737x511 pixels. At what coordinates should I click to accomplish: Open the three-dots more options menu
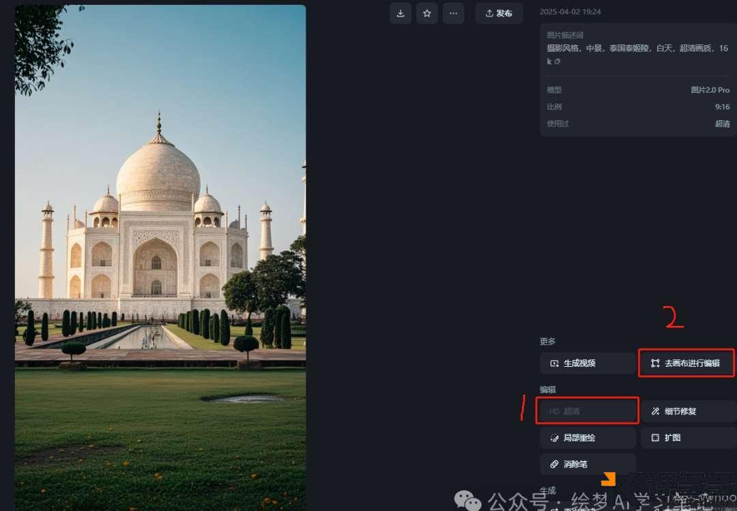453,13
